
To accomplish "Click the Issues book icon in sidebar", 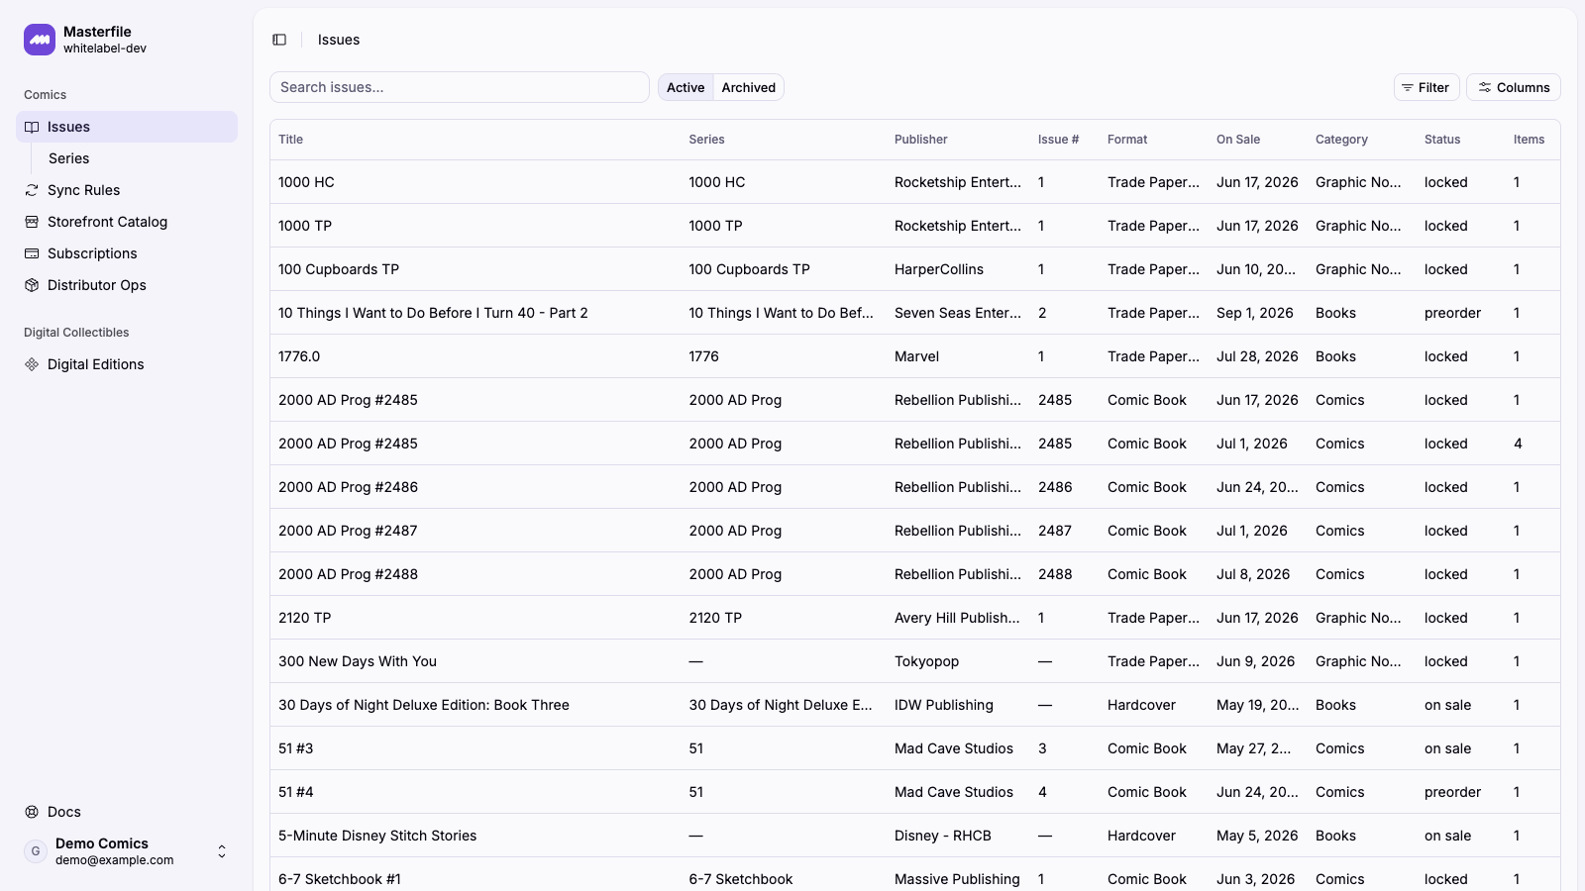I will pyautogui.click(x=32, y=127).
